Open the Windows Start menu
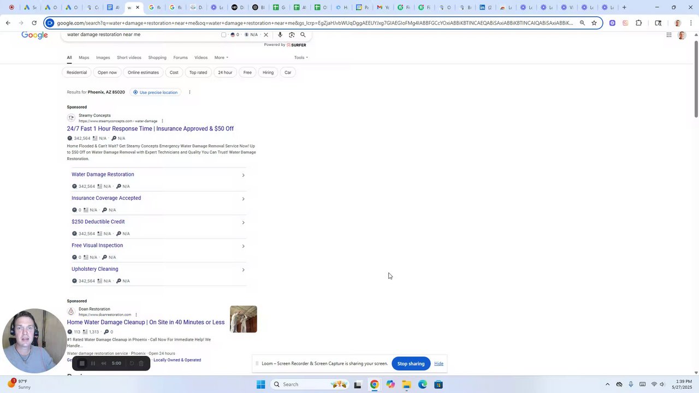Viewport: 699px width, 393px height. point(261,385)
